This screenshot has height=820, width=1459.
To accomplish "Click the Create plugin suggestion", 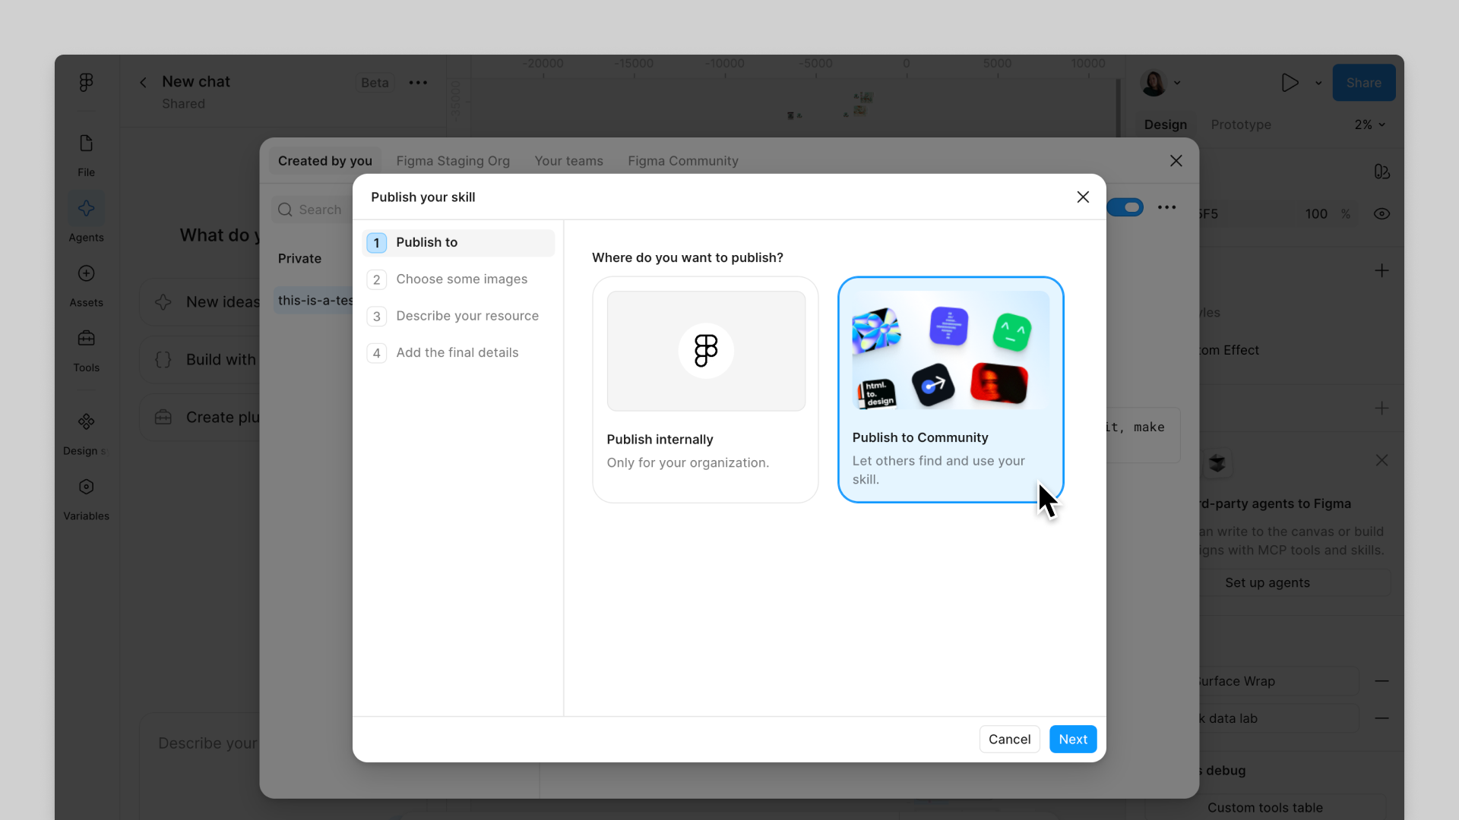I will [x=201, y=418].
